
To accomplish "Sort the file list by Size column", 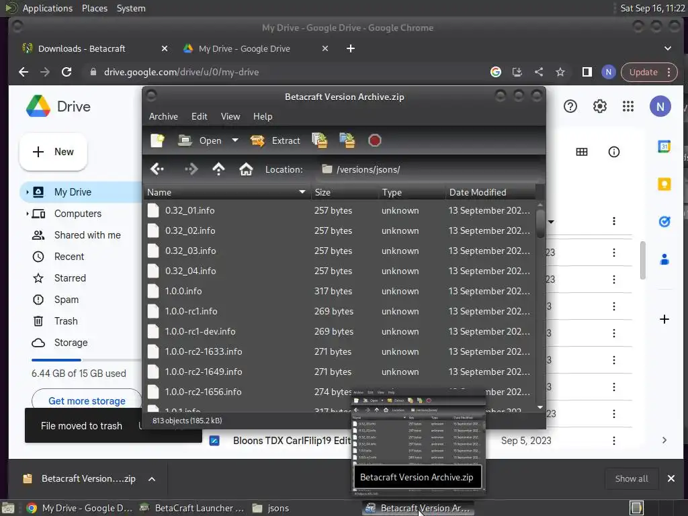I will coord(345,192).
